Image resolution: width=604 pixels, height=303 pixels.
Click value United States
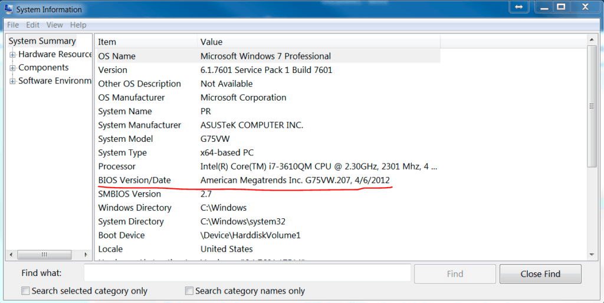226,249
